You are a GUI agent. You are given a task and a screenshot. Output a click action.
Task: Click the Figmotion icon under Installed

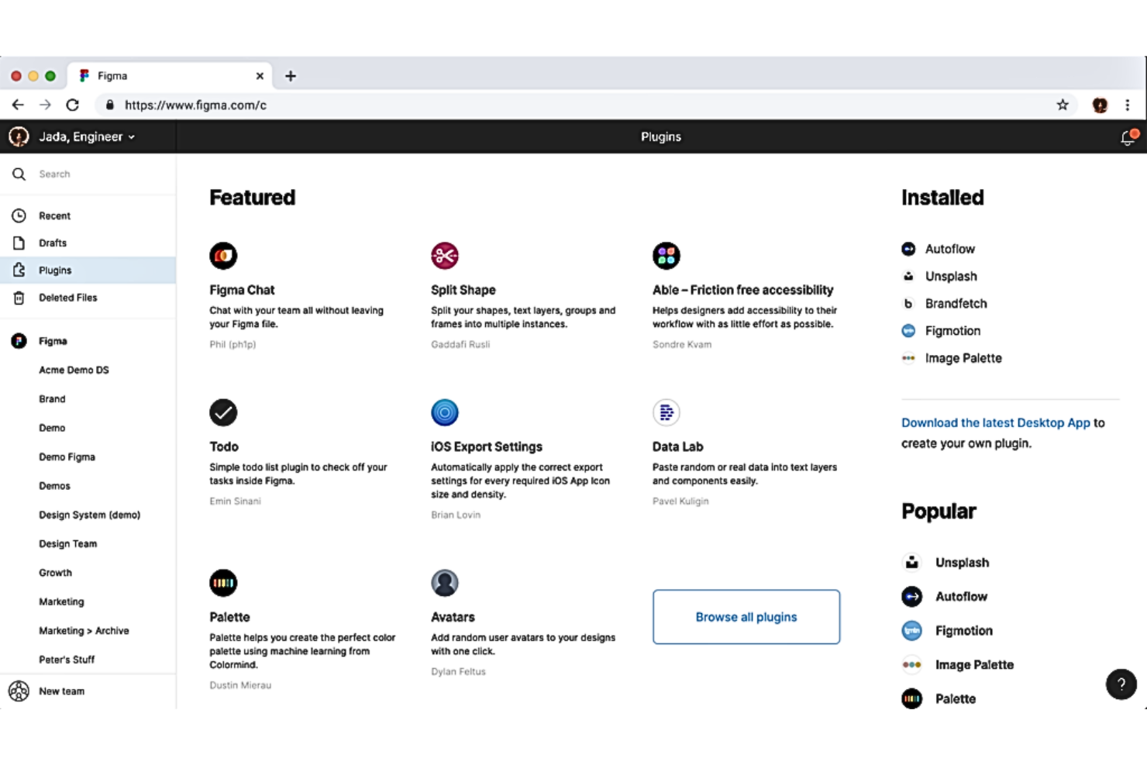pyautogui.click(x=908, y=331)
